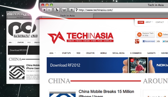Viewport: 168px width, 97px height.
Task: Click the CHINA section heading in the front window
Action: point(59,81)
